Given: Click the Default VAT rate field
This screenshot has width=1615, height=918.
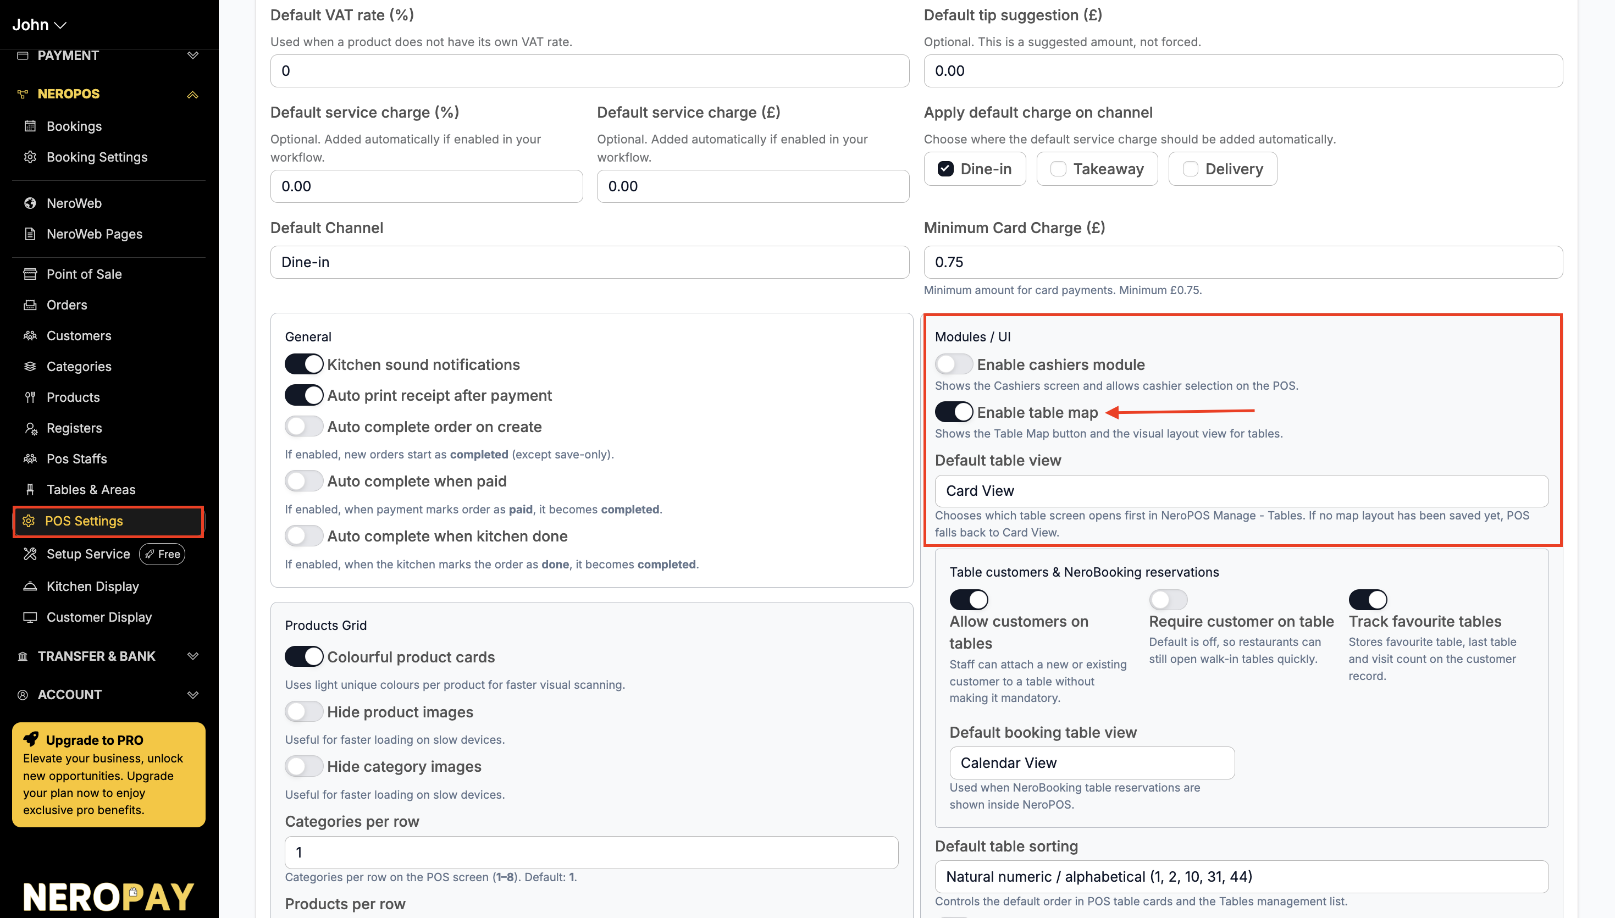Looking at the screenshot, I should (589, 70).
